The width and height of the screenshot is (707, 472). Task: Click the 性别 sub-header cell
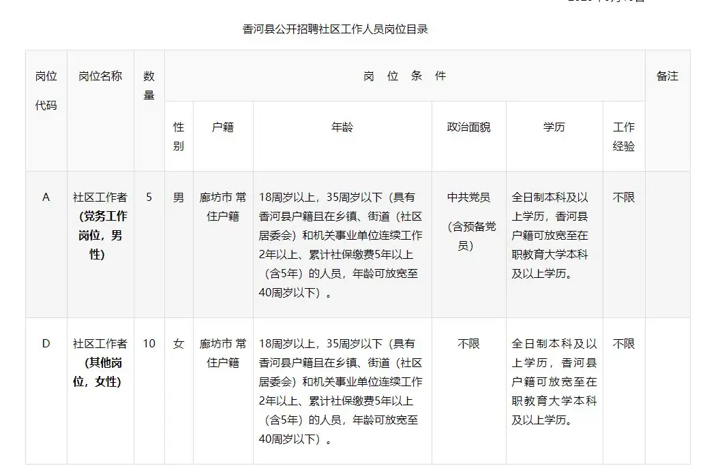[x=179, y=136]
